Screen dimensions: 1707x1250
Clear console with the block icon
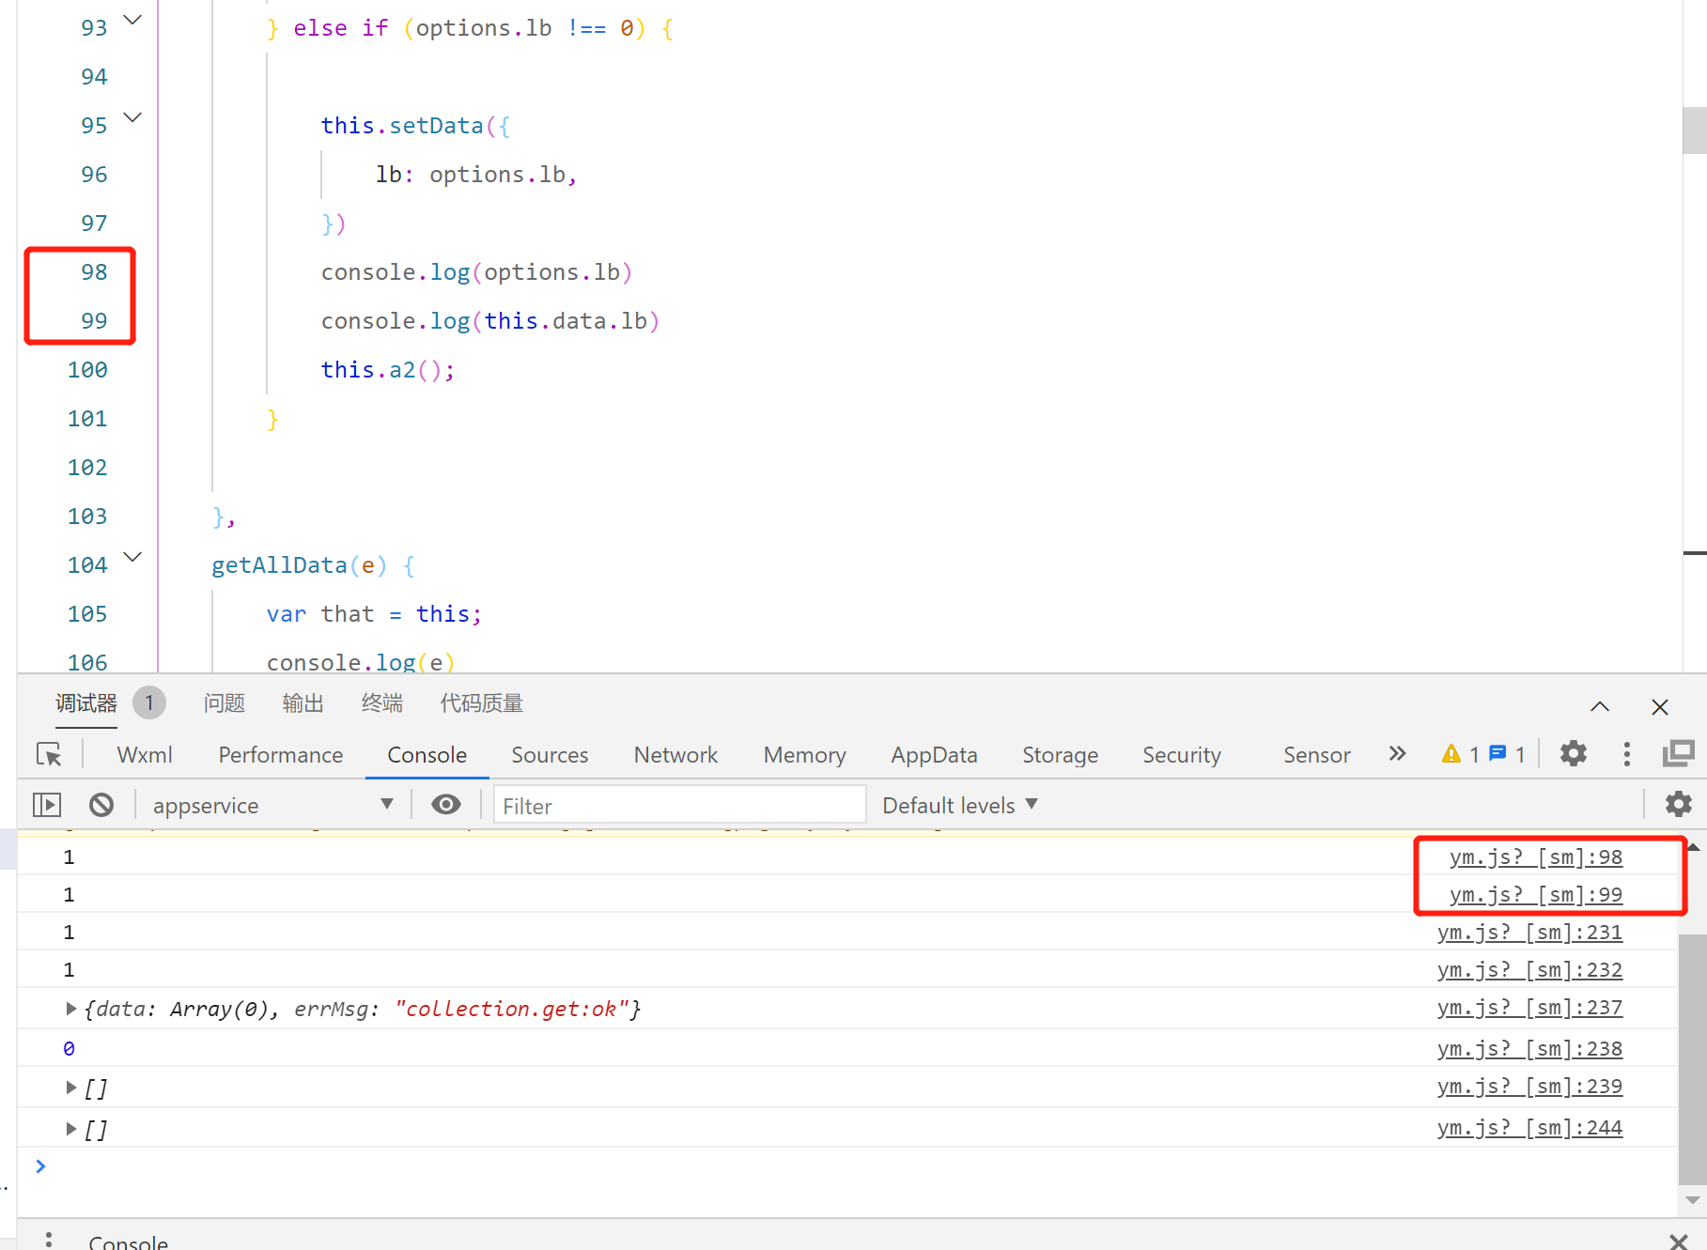(x=101, y=805)
